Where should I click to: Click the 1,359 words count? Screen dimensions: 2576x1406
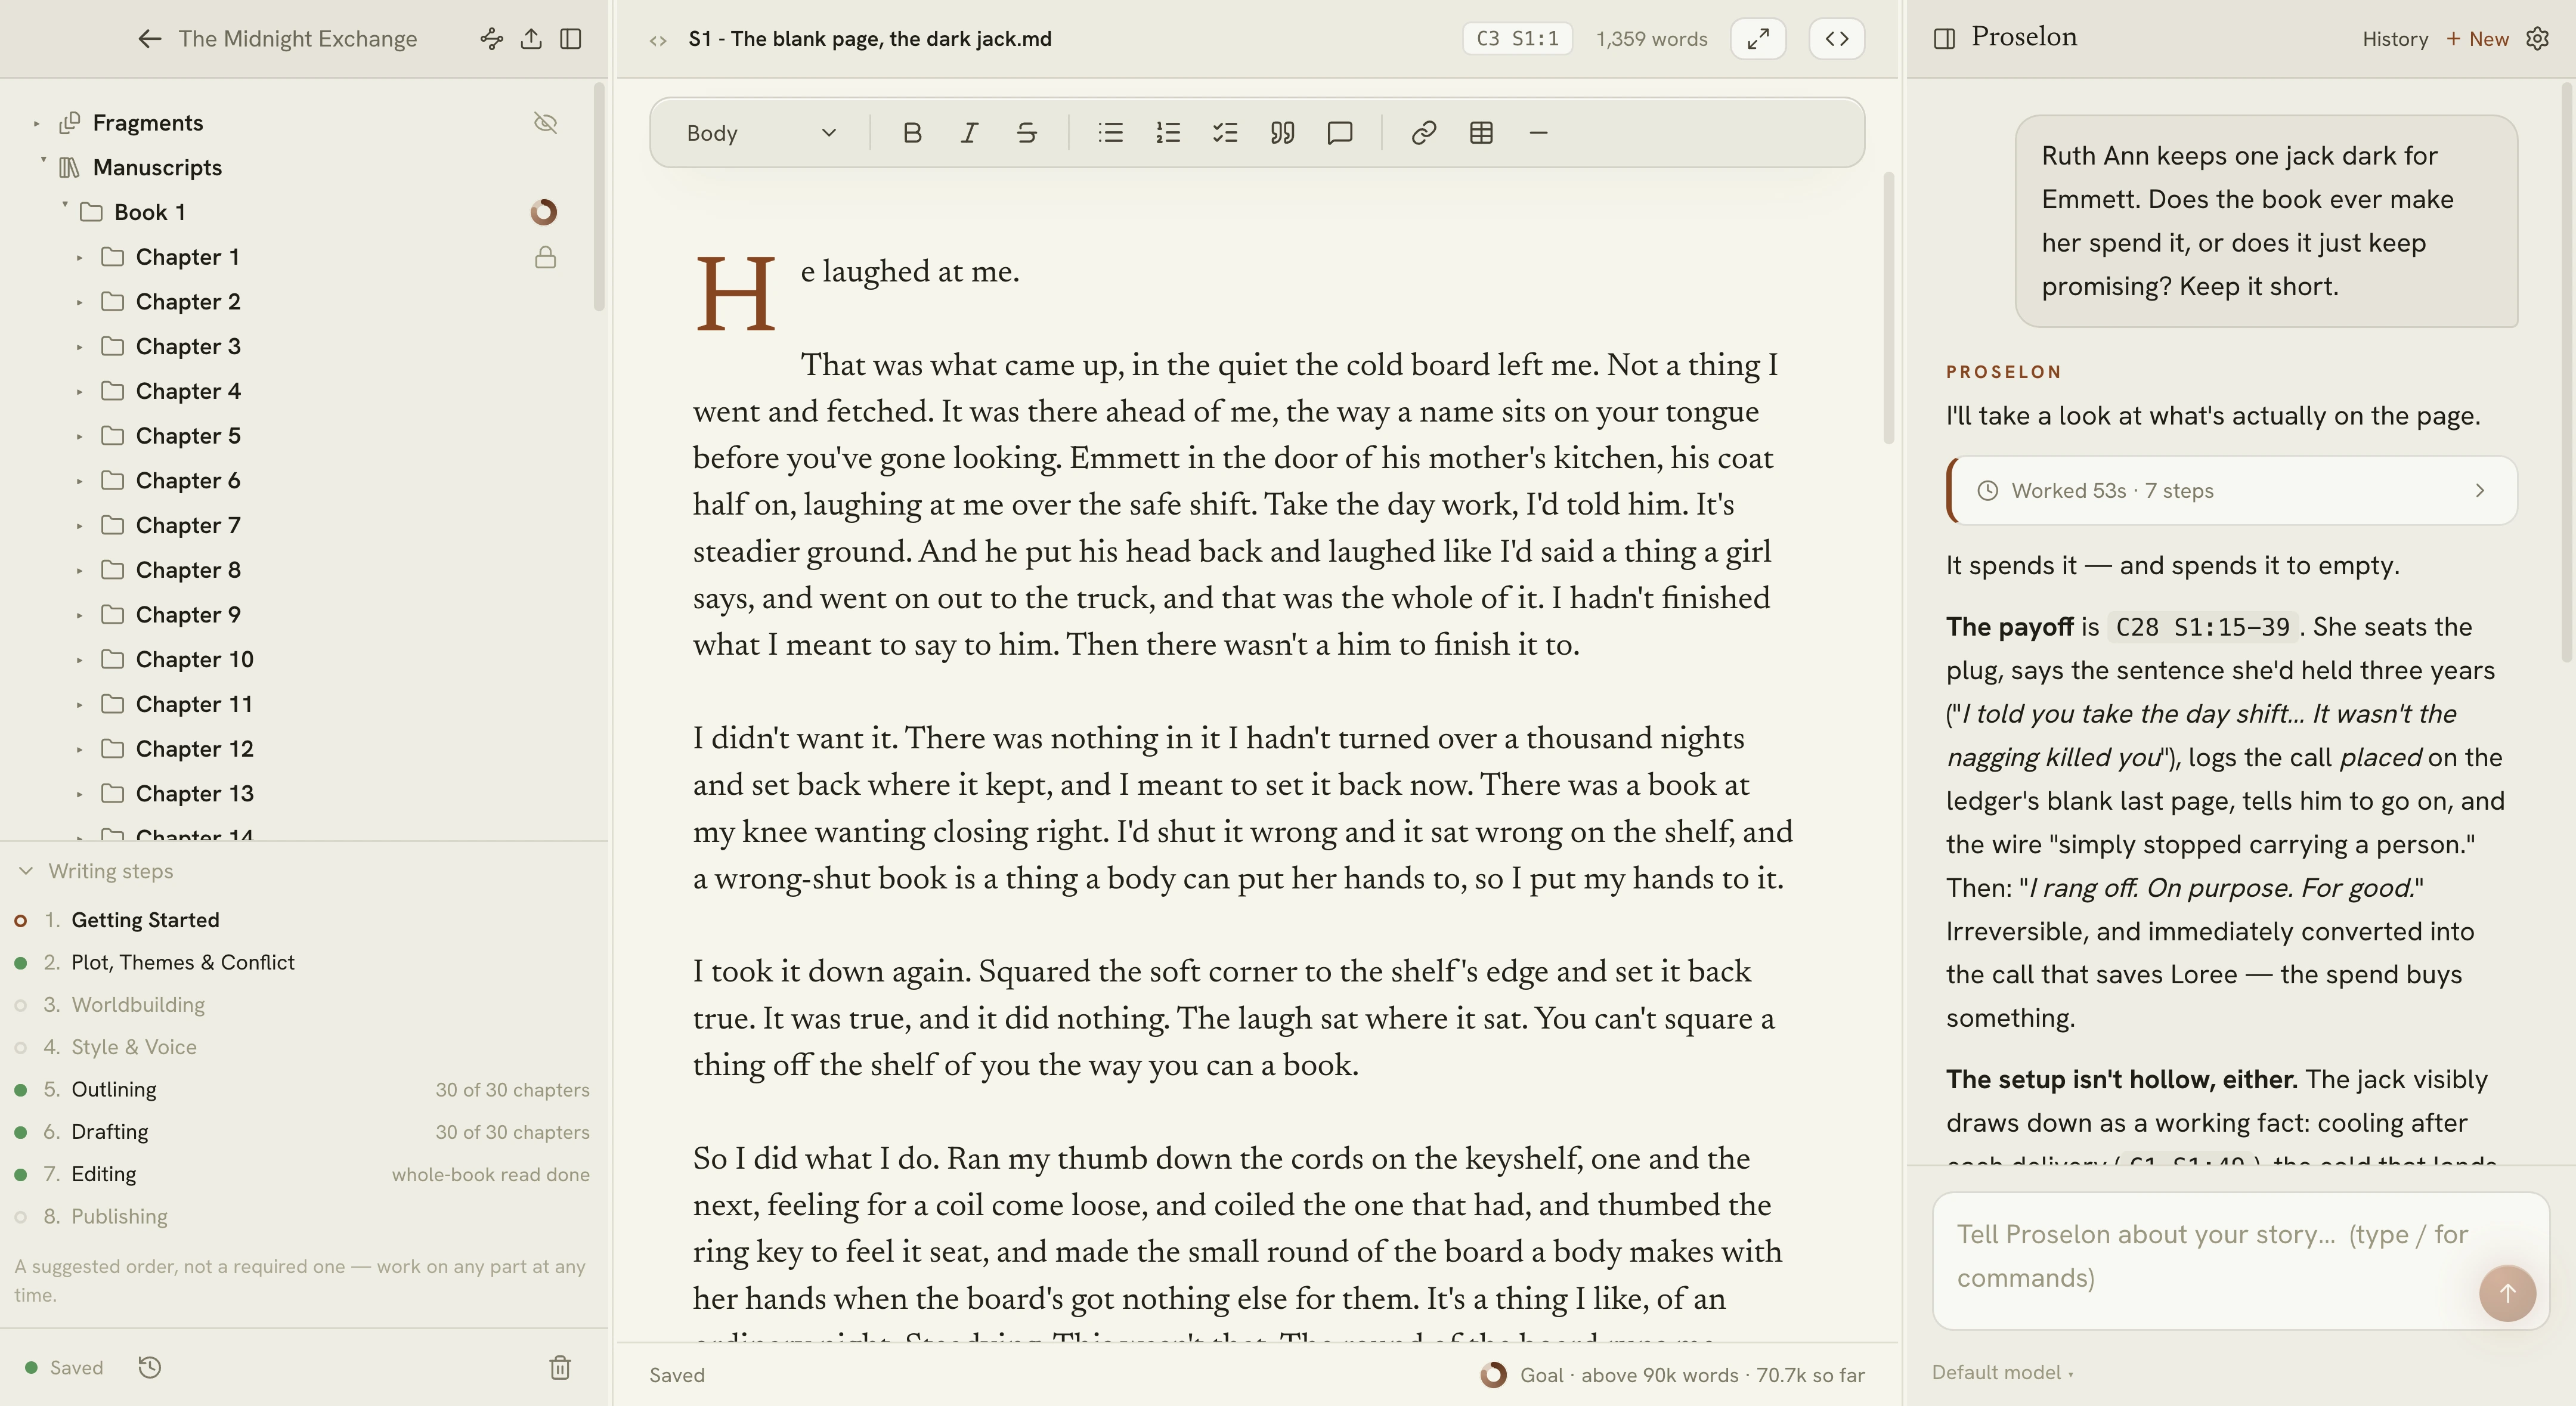click(1651, 39)
